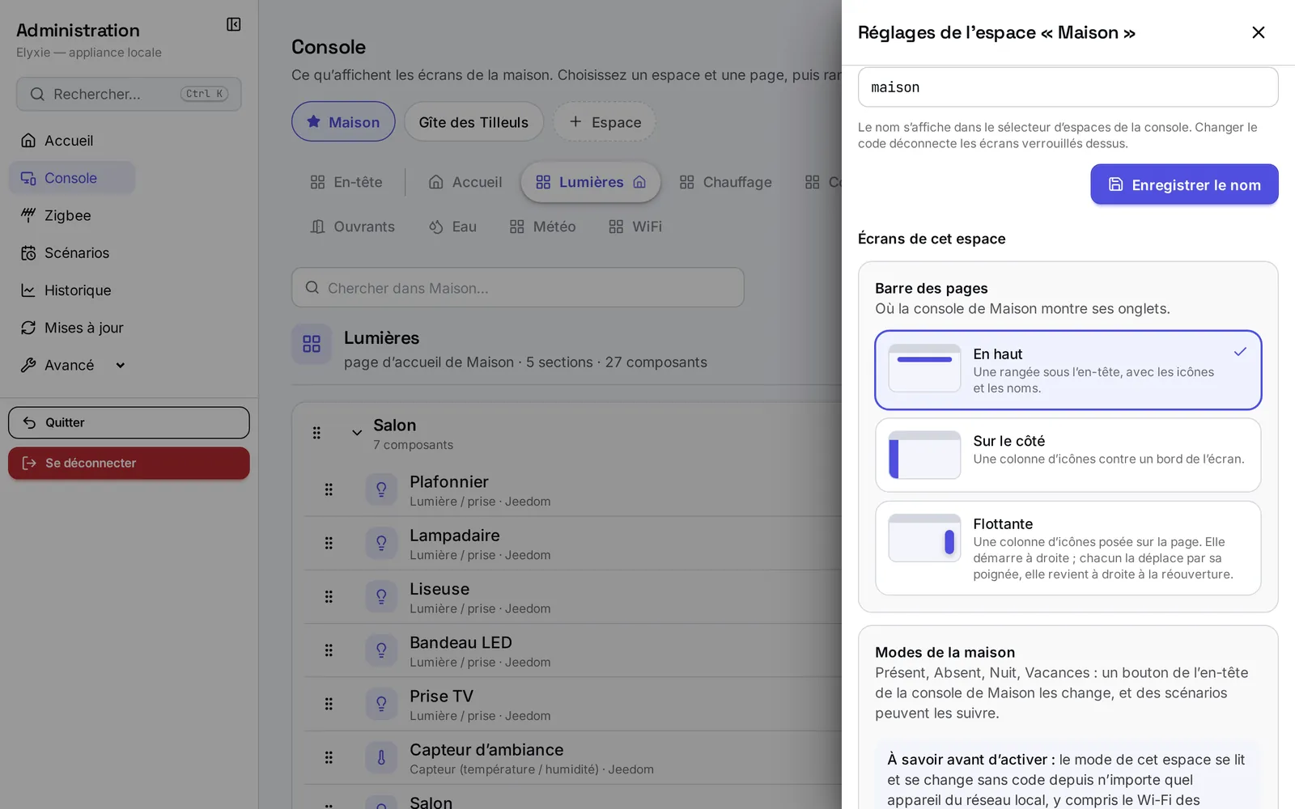
Task: Select the Gîte des Tilleuls space
Action: coord(473,121)
